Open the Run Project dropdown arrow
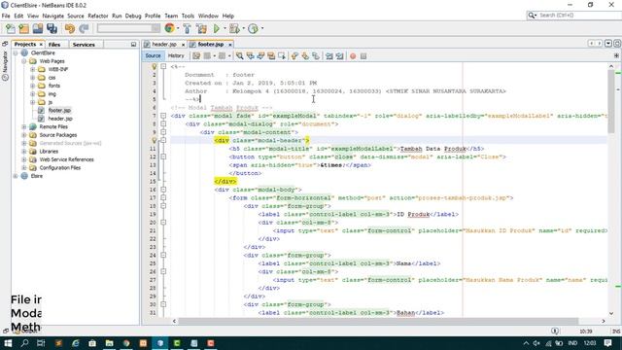The width and height of the screenshot is (622, 350). [225, 28]
